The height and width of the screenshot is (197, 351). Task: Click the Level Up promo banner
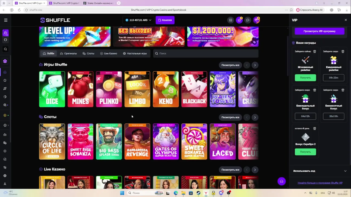click(x=75, y=37)
